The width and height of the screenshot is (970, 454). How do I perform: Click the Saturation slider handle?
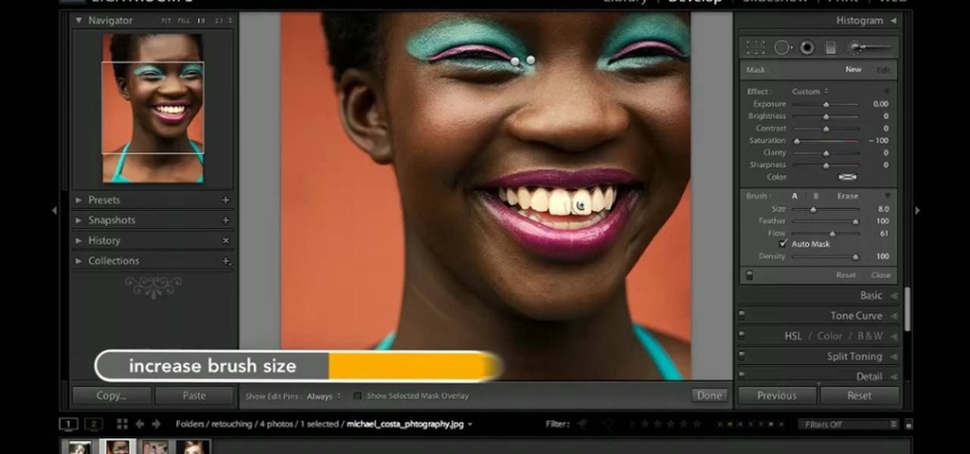tap(796, 141)
